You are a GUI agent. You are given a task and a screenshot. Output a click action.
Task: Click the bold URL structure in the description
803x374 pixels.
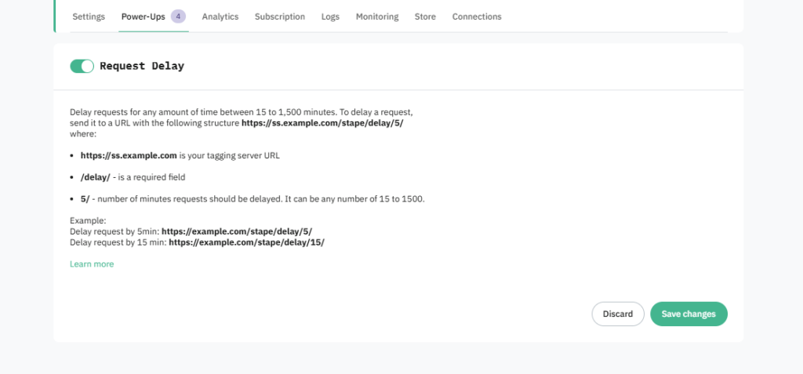point(322,123)
